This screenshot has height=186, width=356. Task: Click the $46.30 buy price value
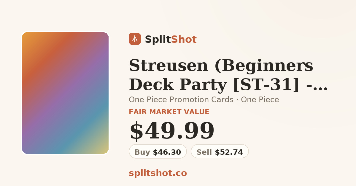pos(167,152)
